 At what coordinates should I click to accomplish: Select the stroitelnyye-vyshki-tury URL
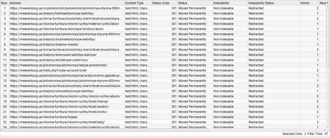(x=49, y=60)
